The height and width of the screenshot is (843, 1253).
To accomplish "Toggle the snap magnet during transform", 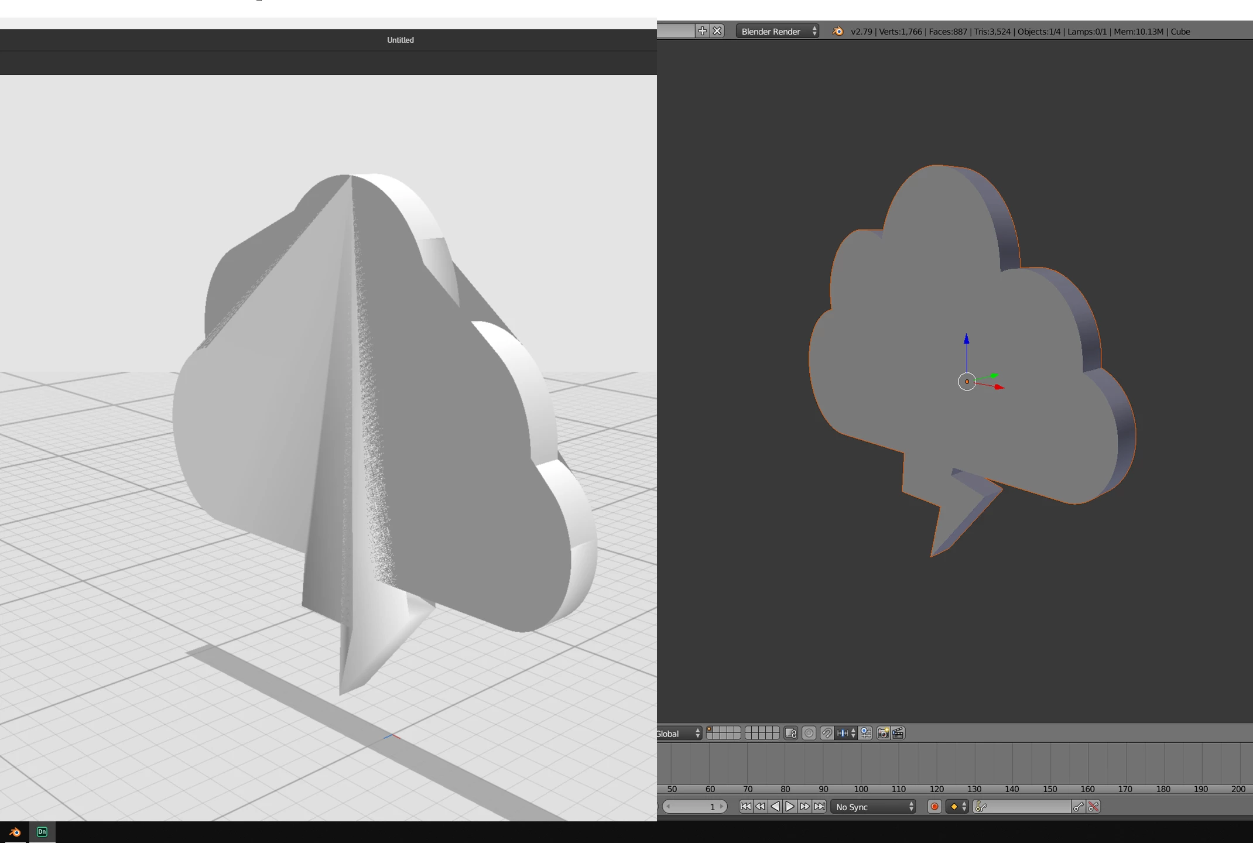I will point(827,733).
